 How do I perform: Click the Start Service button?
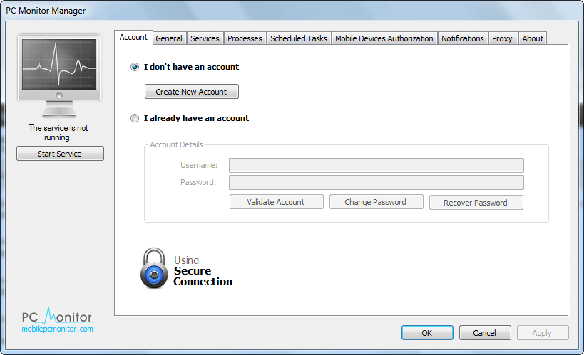pos(60,154)
